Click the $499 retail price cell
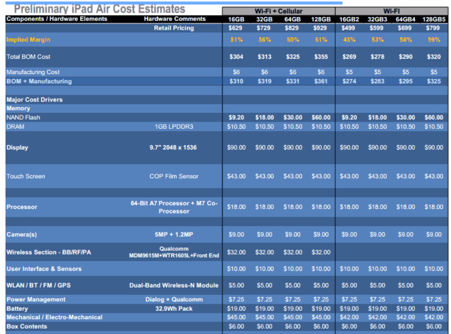The width and height of the screenshot is (451, 334). tap(348, 28)
